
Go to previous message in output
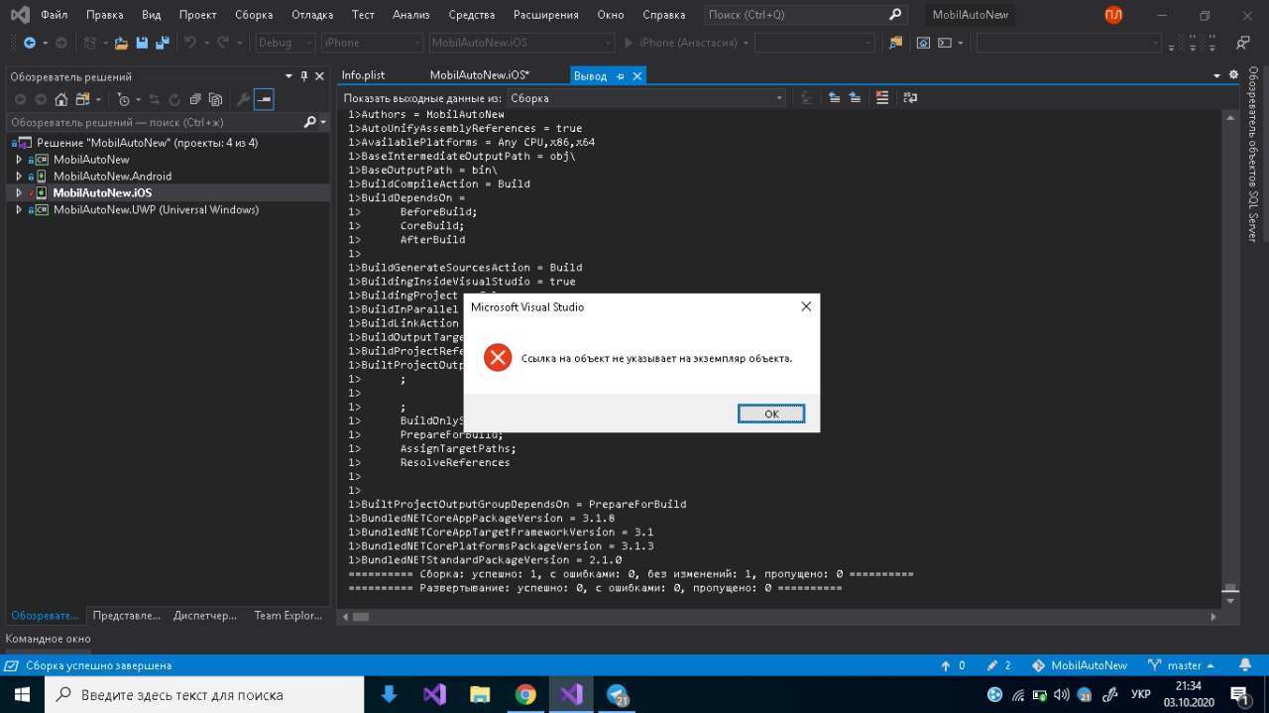(835, 98)
